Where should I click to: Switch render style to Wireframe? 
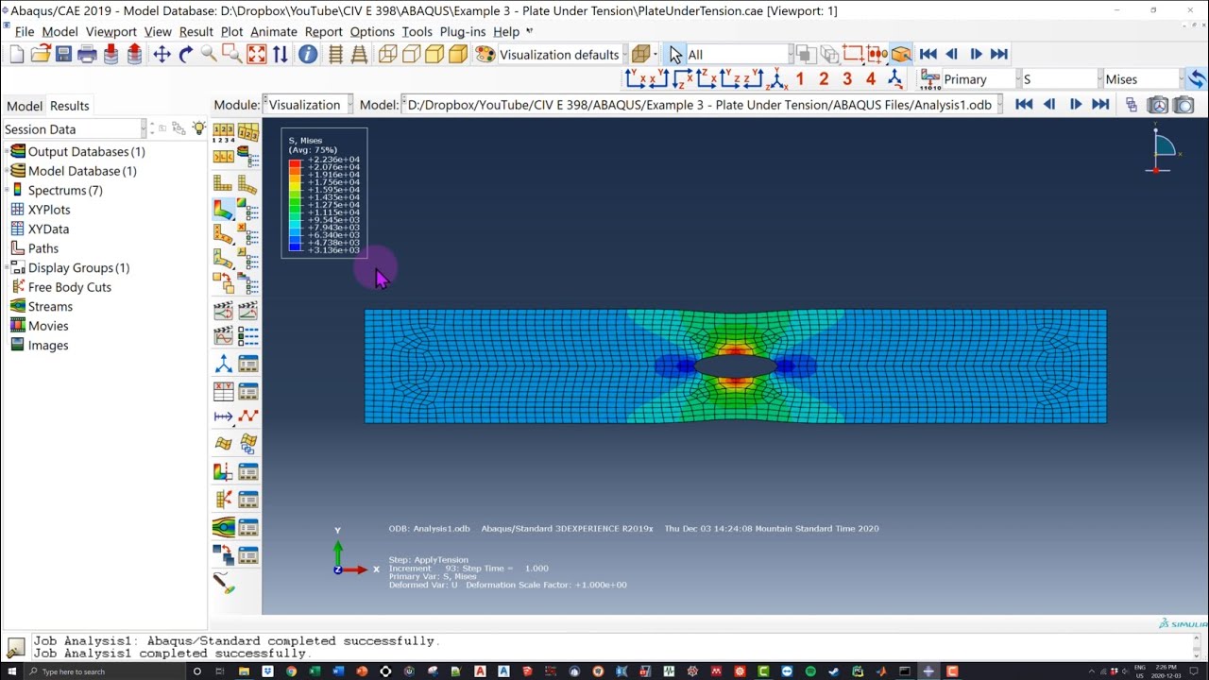388,55
